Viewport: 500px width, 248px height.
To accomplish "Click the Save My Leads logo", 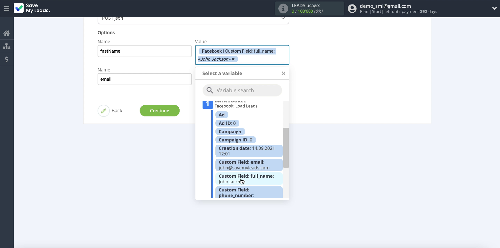I will coord(32,8).
